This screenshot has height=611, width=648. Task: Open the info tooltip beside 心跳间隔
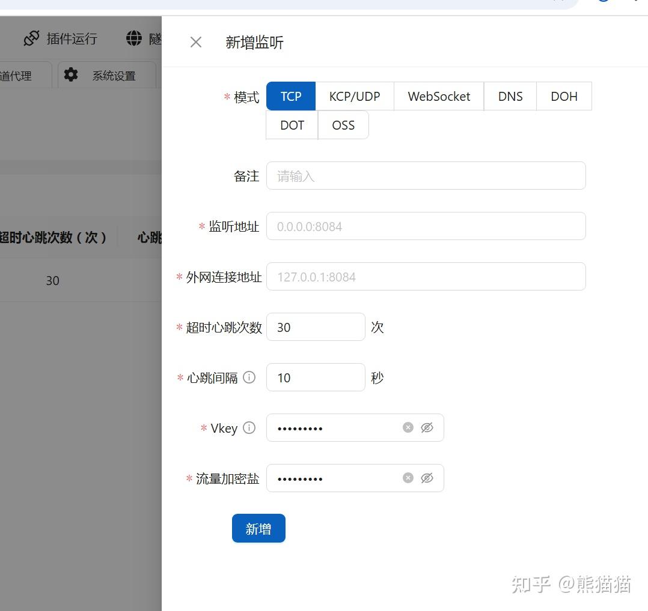point(249,378)
